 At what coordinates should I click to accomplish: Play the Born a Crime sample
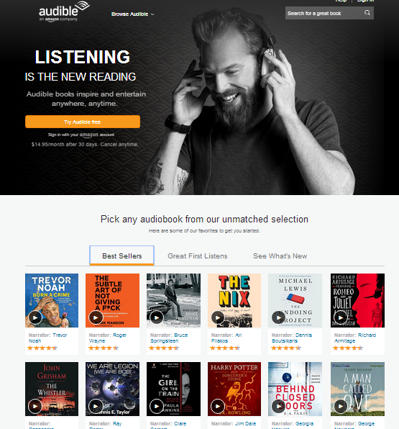[x=35, y=317]
